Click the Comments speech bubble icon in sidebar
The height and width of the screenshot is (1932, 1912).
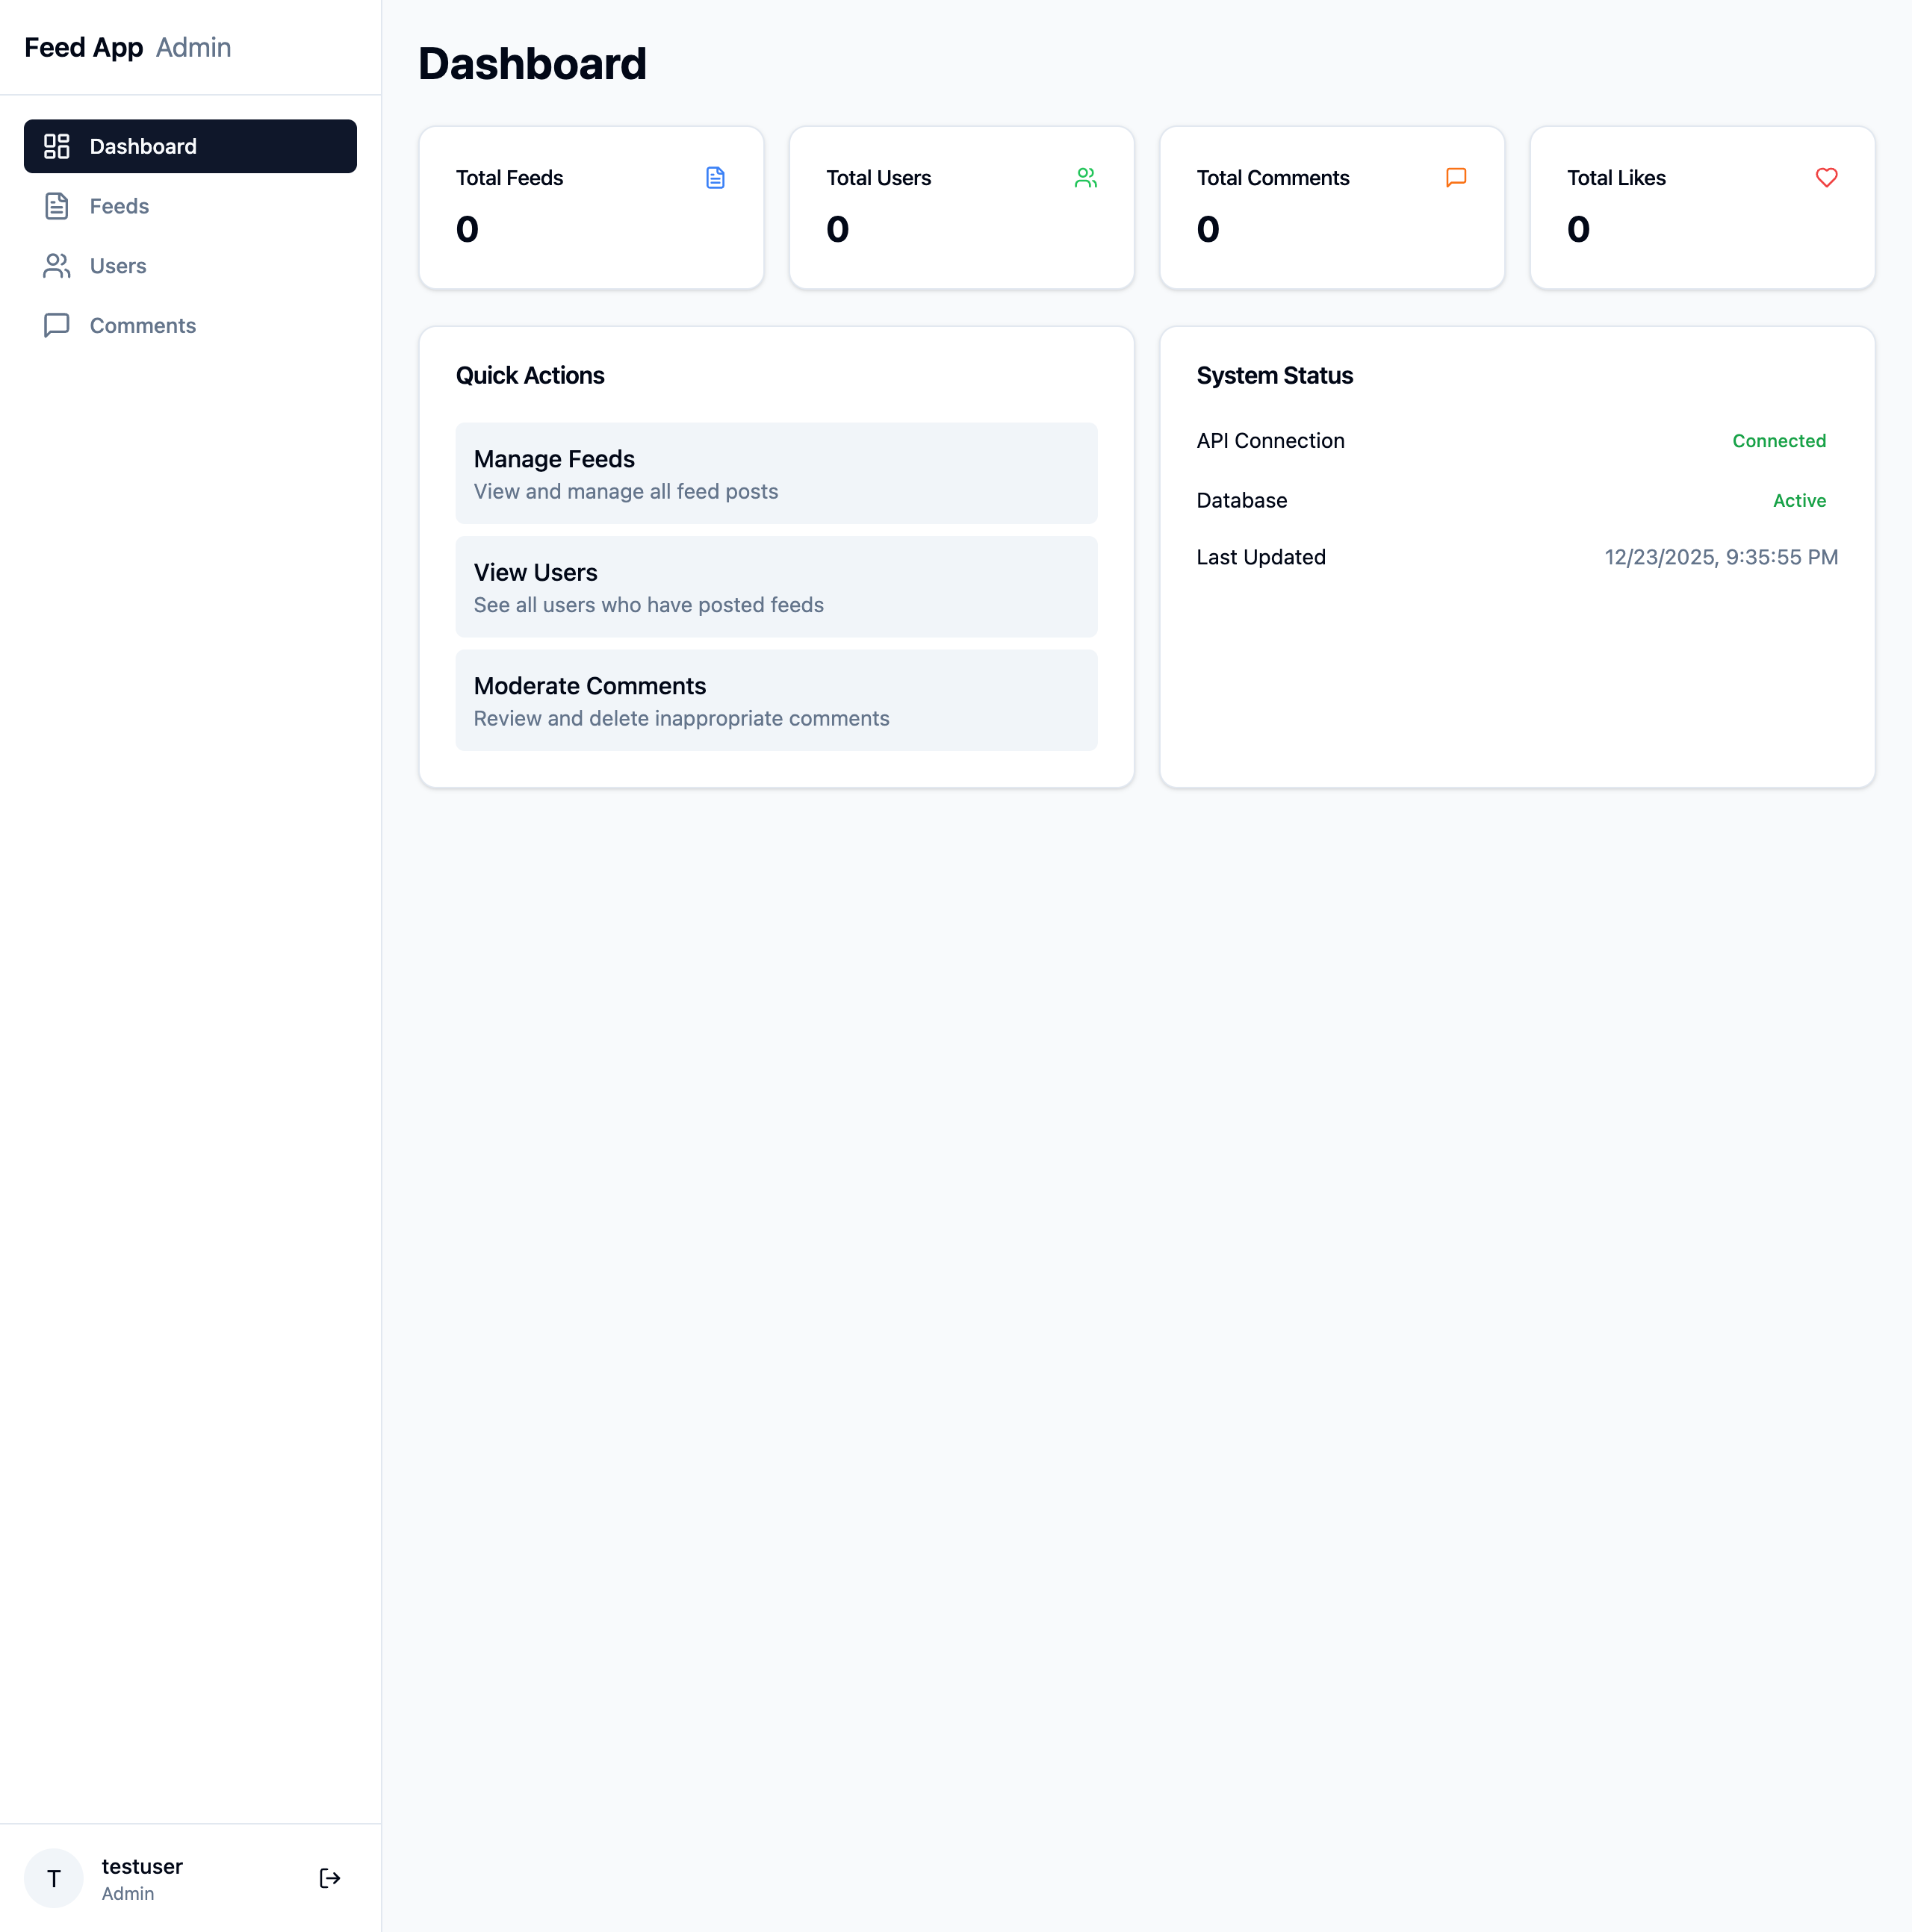coord(56,325)
